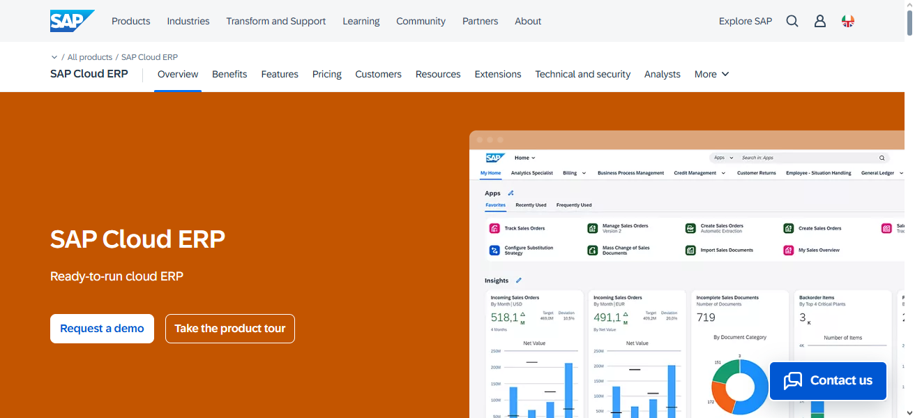The image size is (915, 418).
Task: Open the My Sales Overview app
Action: tap(787, 250)
